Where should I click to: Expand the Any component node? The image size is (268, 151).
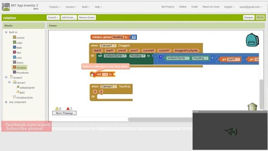pyautogui.click(x=6, y=102)
